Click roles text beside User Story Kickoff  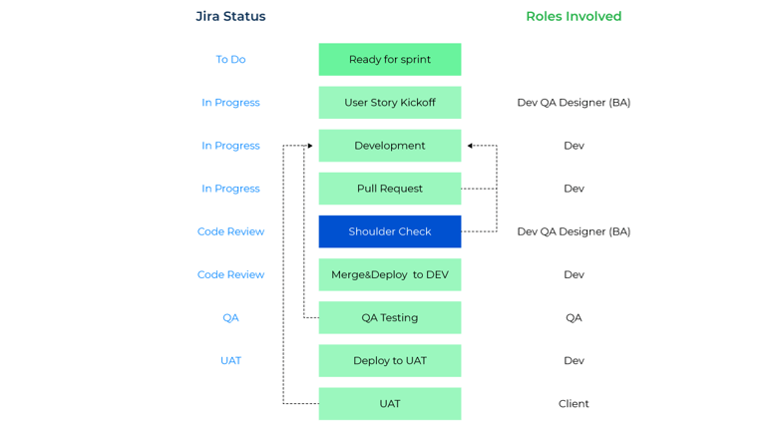click(x=574, y=103)
